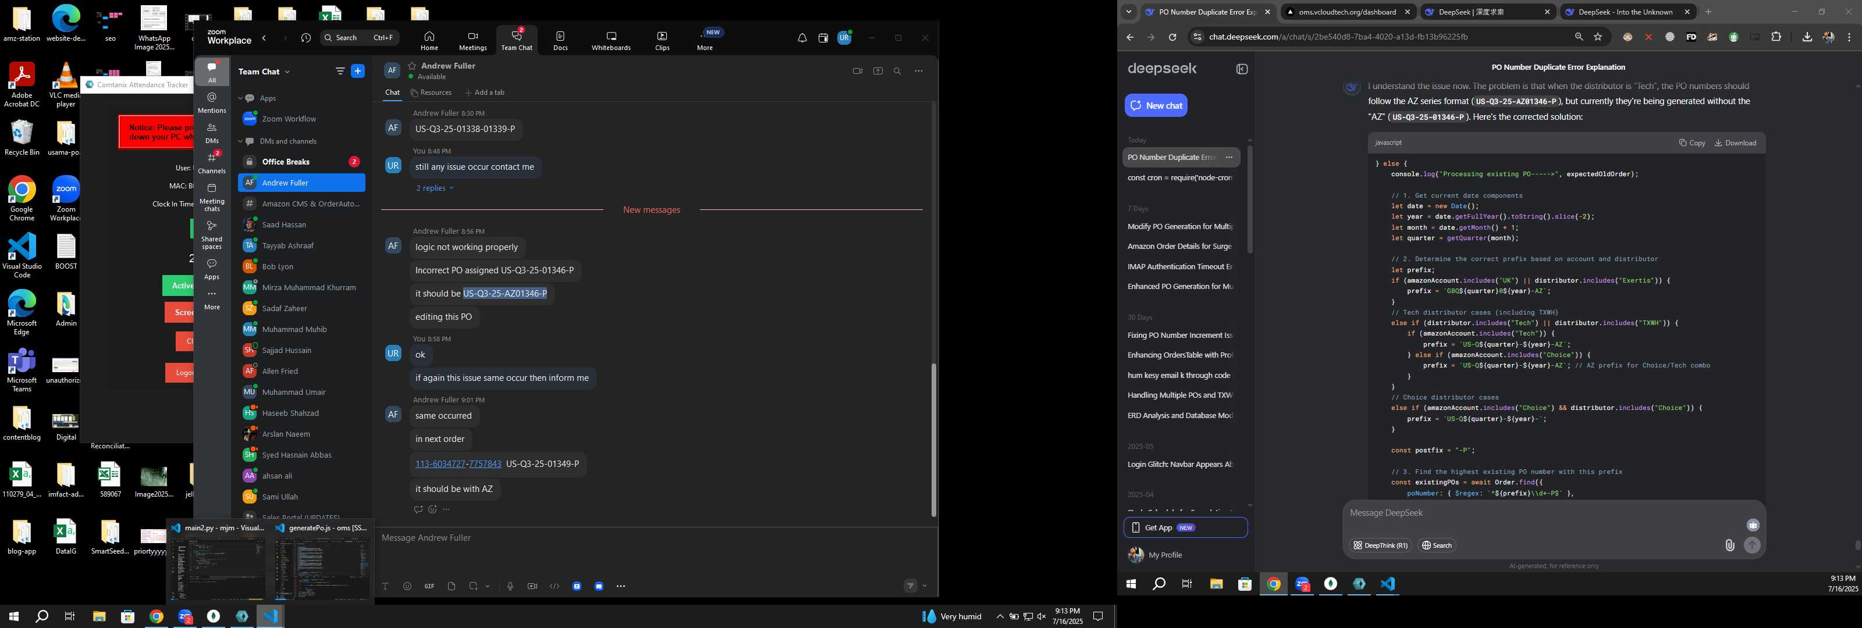
Task: Click the Get App button in DeepSeek
Action: coord(1185,527)
